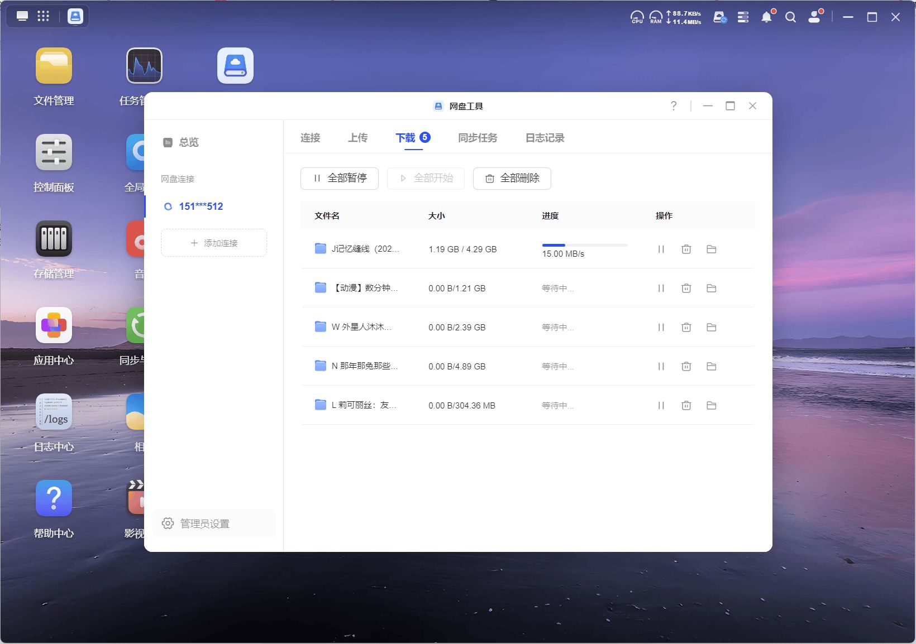Open folder for W 外星人沐沐 download

point(712,328)
